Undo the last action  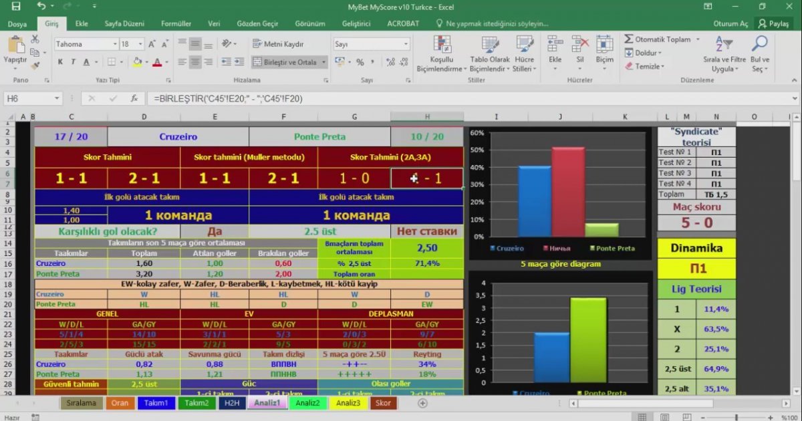click(x=41, y=6)
